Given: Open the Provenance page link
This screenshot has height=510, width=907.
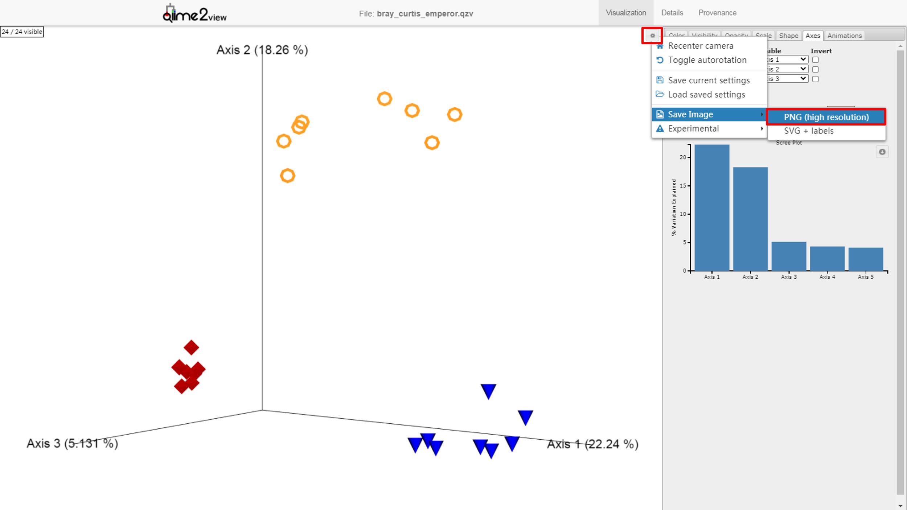Looking at the screenshot, I should coord(717,13).
